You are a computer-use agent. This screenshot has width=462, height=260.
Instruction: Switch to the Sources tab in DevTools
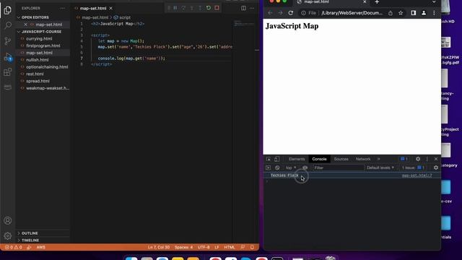[x=341, y=159]
